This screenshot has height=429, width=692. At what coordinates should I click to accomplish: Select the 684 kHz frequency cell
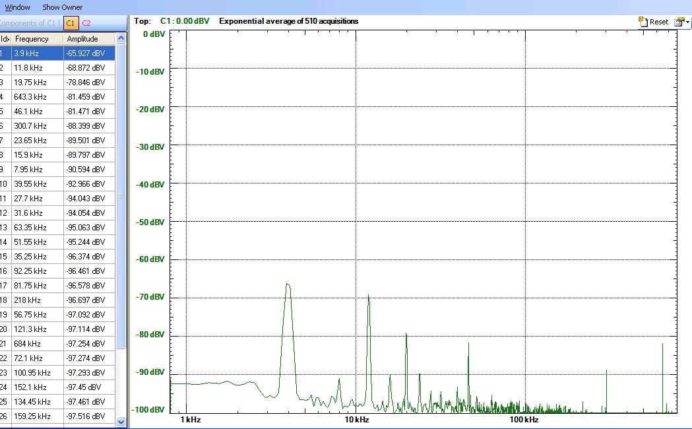[x=38, y=343]
